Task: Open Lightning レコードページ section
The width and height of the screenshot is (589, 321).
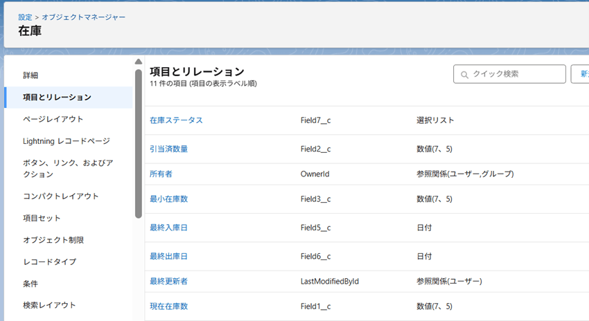Action: [66, 141]
